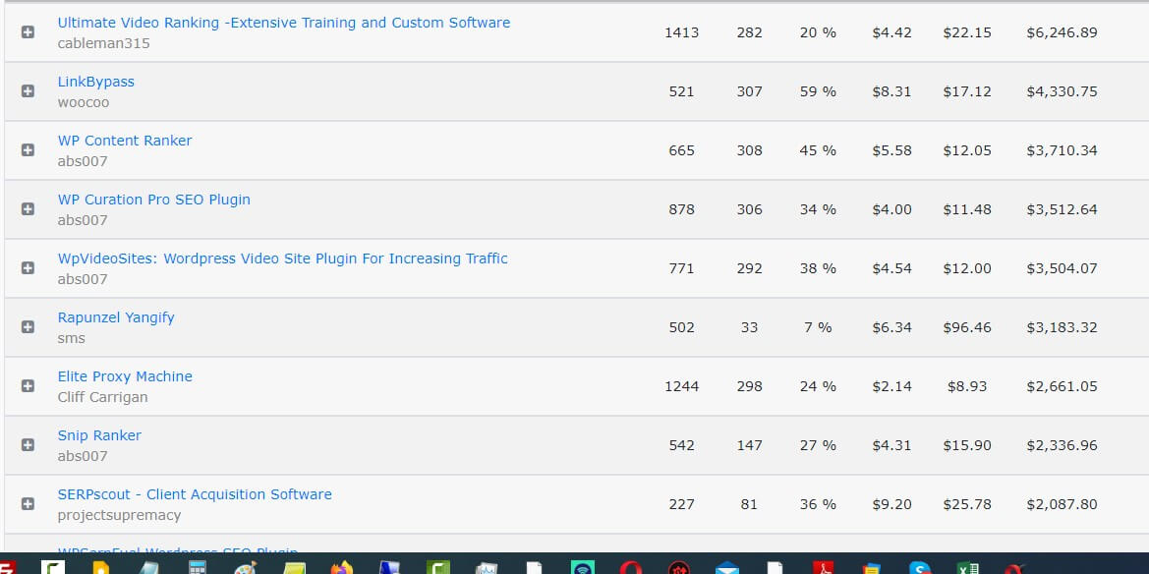The width and height of the screenshot is (1149, 574).
Task: Open the Snip Ranker link
Action: click(99, 435)
